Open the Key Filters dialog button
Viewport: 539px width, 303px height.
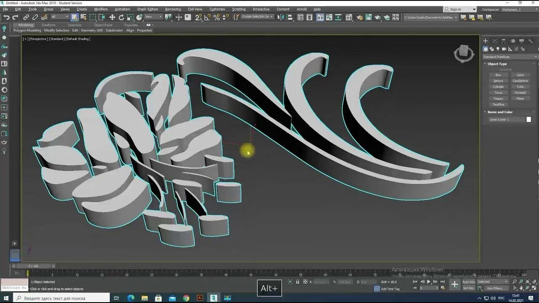(x=496, y=288)
